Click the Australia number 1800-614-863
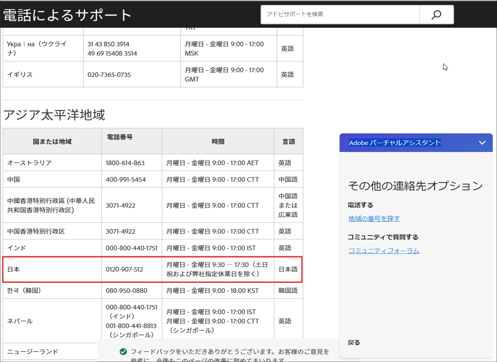 click(125, 163)
